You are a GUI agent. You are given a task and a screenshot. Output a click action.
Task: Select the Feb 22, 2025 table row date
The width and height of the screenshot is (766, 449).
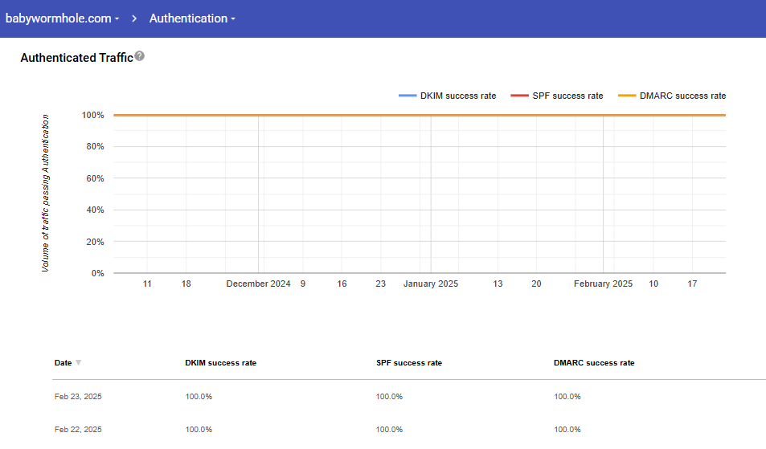[x=78, y=430]
